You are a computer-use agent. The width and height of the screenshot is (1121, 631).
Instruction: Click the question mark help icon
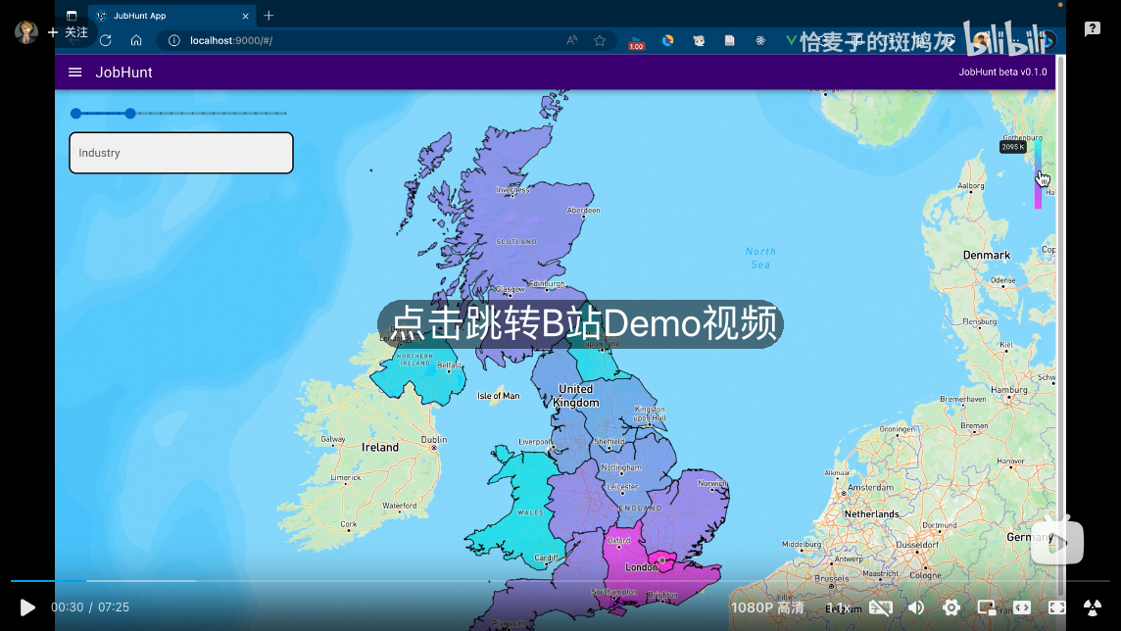1093,28
